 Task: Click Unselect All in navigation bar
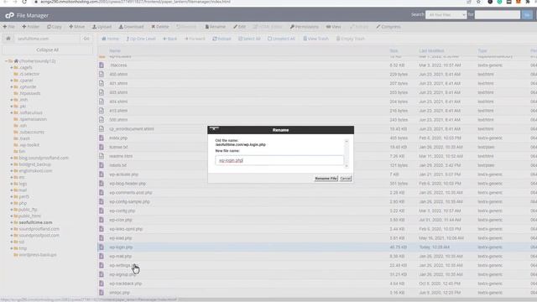pyautogui.click(x=281, y=39)
